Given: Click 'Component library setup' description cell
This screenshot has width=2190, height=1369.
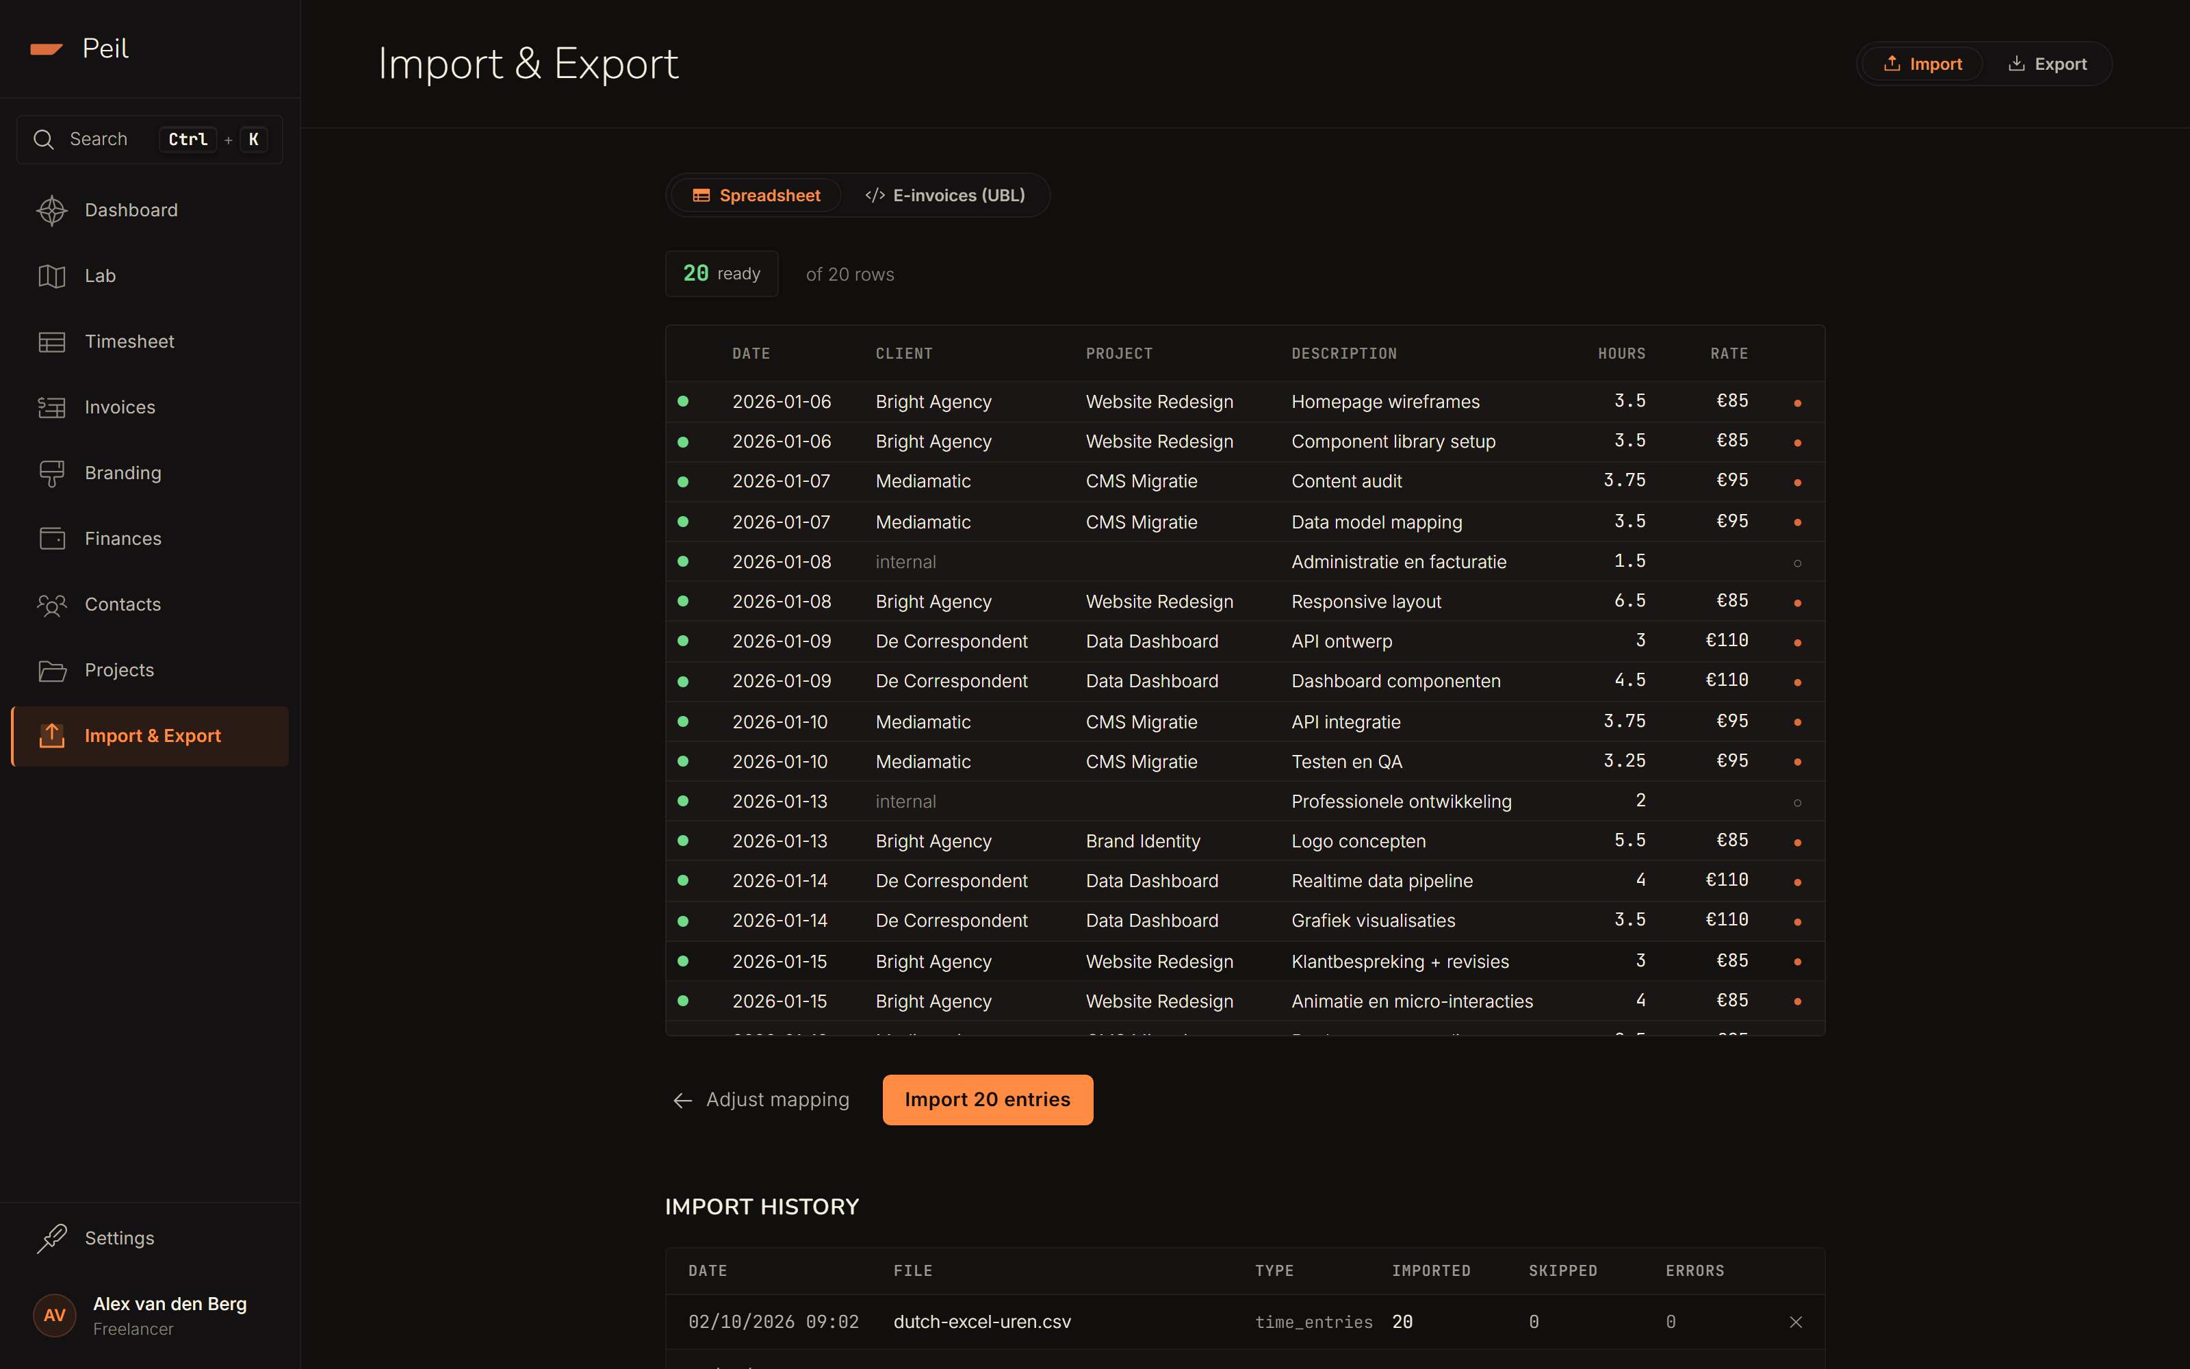Looking at the screenshot, I should point(1393,442).
